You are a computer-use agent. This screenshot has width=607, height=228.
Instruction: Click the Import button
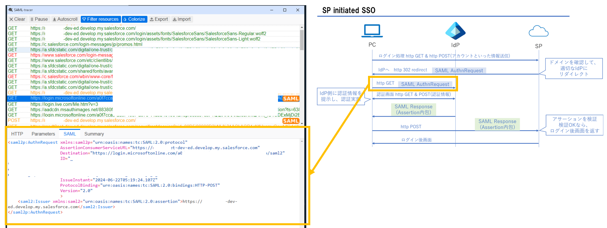tap(182, 19)
